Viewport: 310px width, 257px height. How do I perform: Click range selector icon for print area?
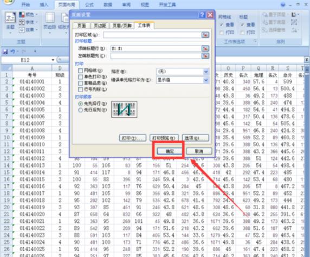point(205,35)
